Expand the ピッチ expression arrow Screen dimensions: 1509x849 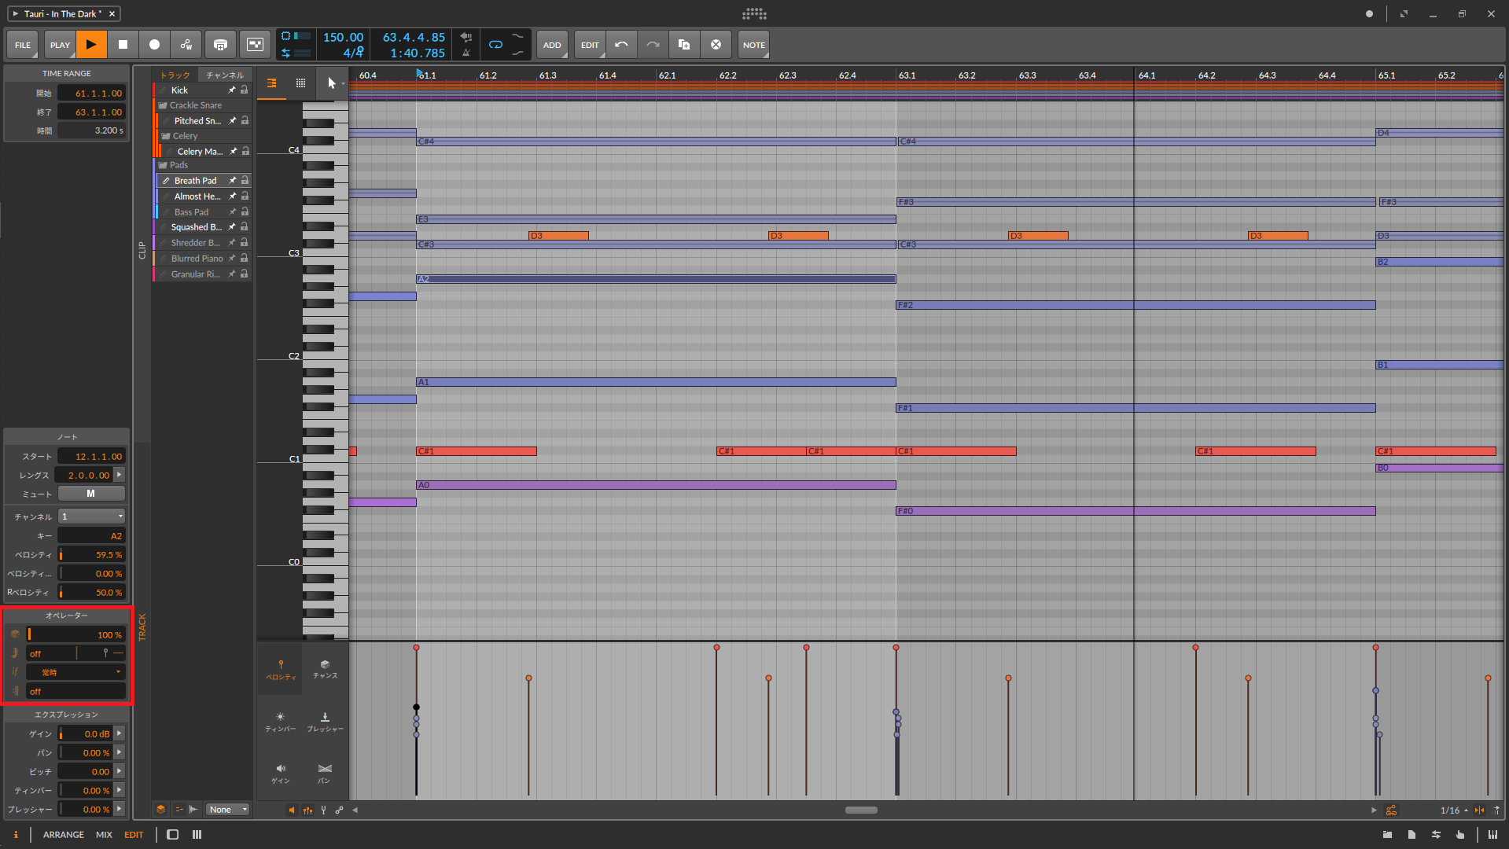click(x=120, y=771)
